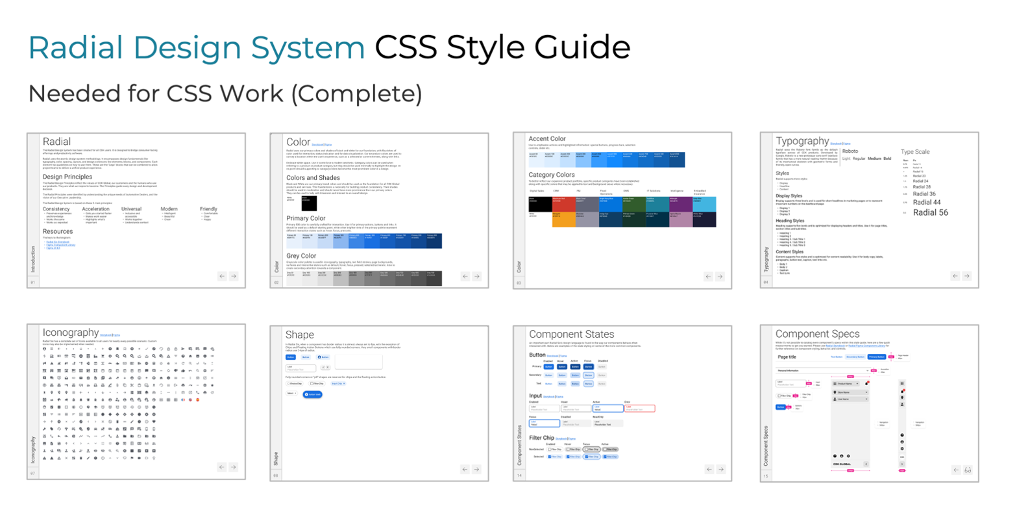Open User Name dropdown in Component Specs
The height and width of the screenshot is (506, 1017).
point(850,399)
